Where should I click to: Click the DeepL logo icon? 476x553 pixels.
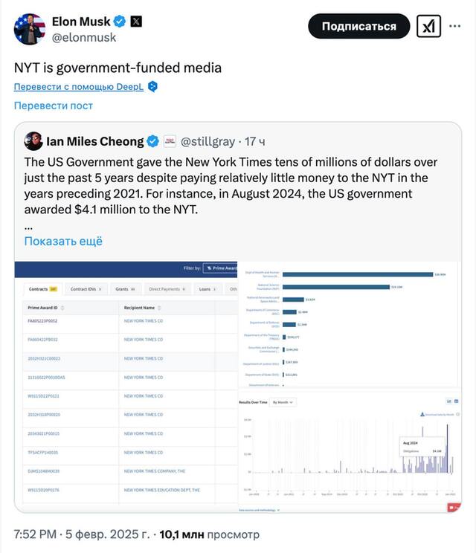click(x=152, y=86)
